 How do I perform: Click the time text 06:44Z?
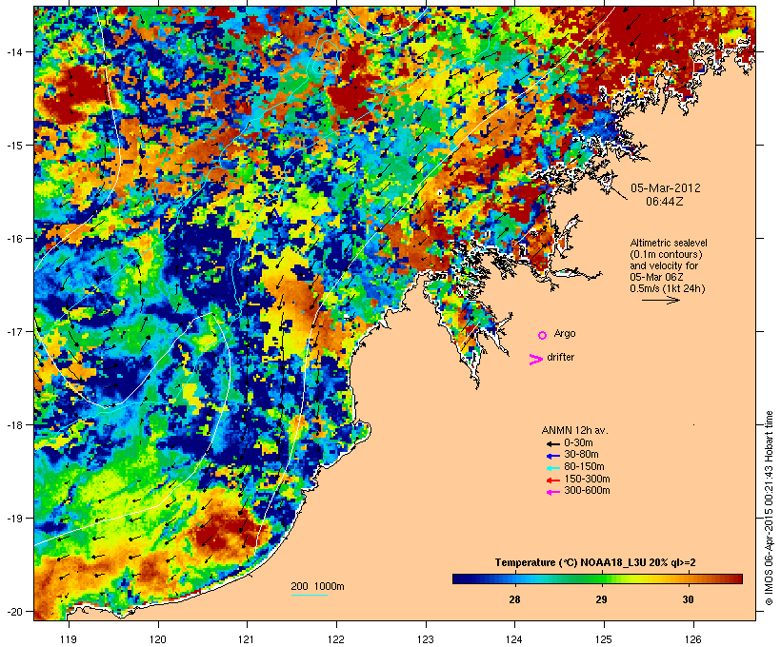click(665, 202)
